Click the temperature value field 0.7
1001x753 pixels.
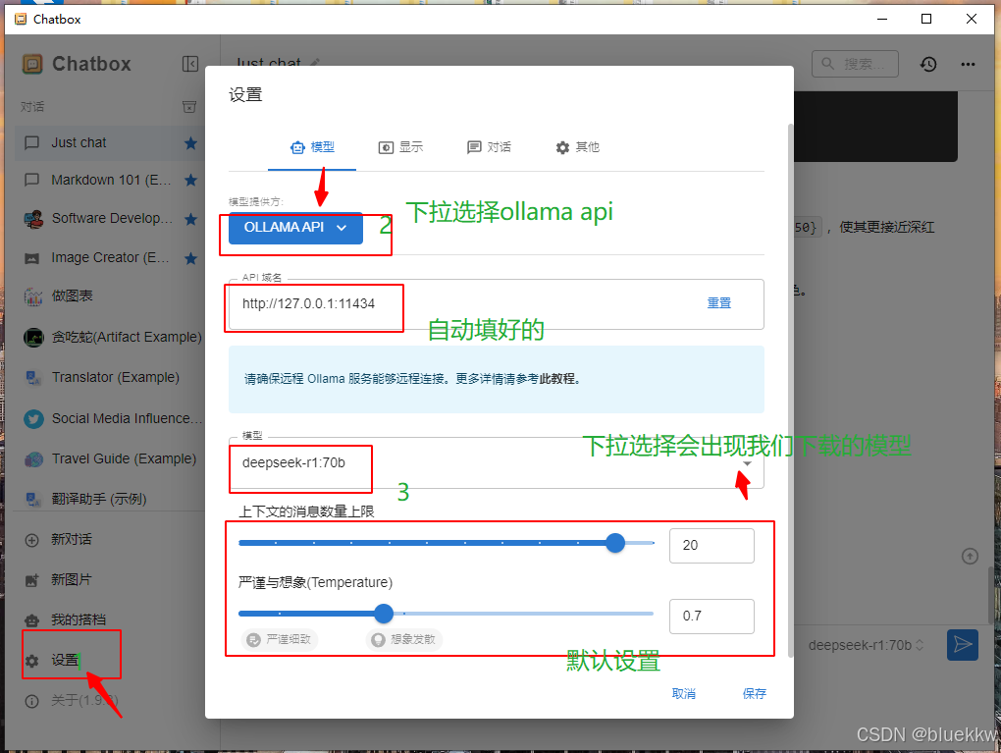click(711, 617)
